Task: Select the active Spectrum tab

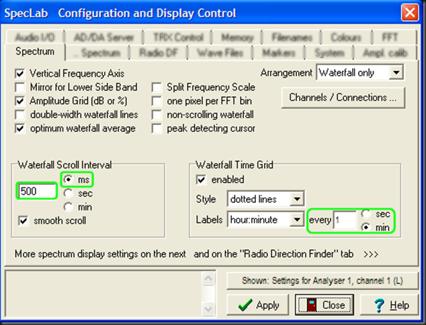Action: [x=35, y=51]
